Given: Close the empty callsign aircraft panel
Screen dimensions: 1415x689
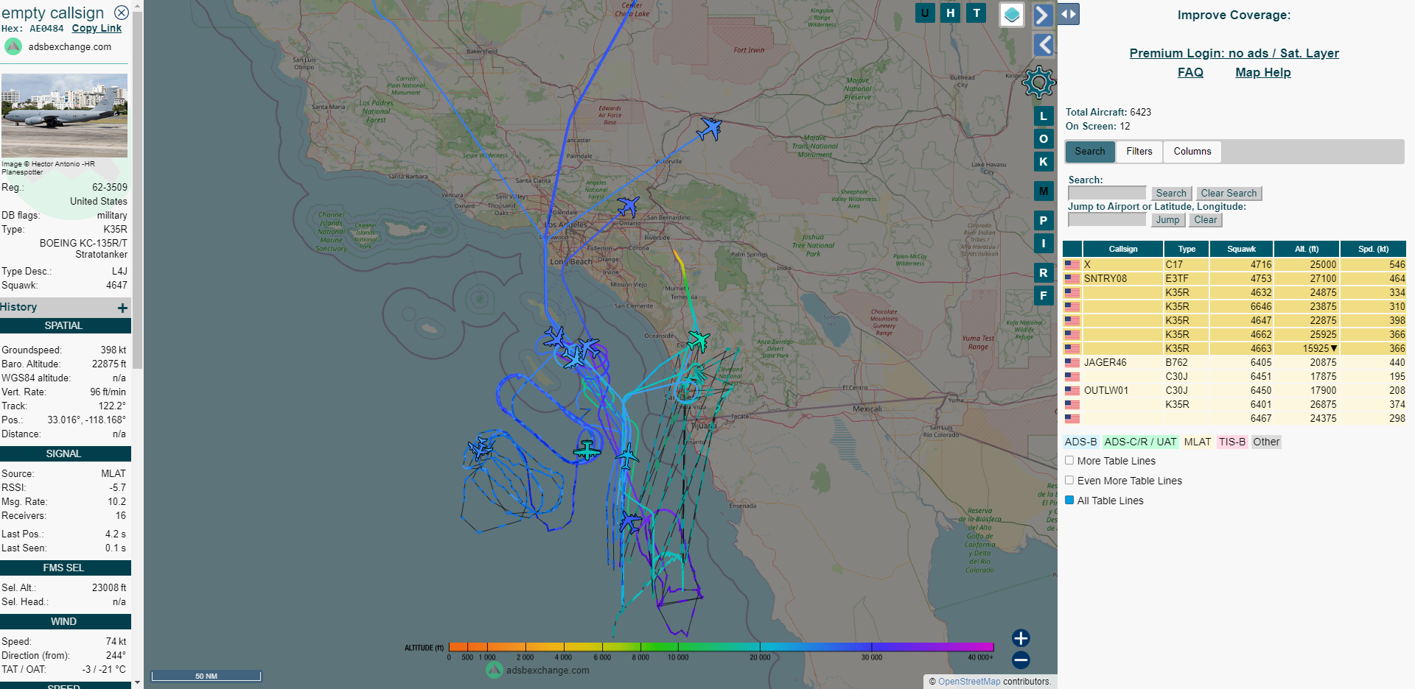Looking at the screenshot, I should pyautogui.click(x=122, y=13).
